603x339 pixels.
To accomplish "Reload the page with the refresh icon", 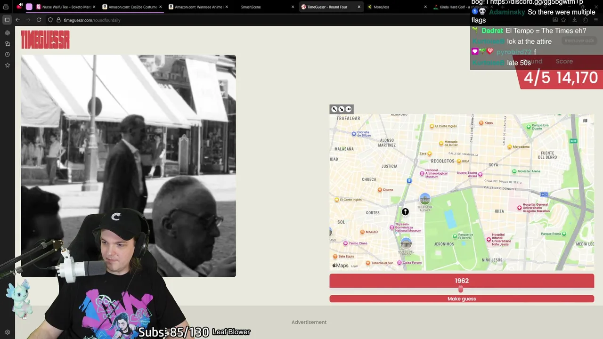I will (39, 20).
